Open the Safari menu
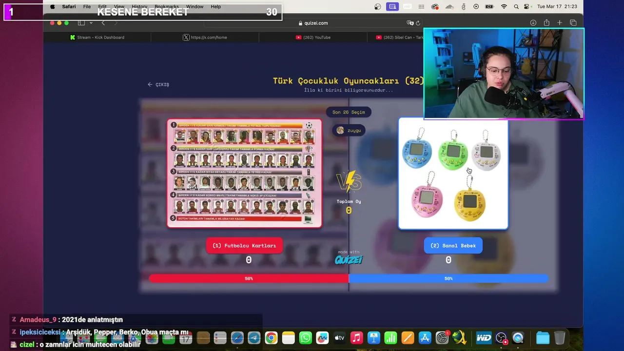 tap(69, 6)
